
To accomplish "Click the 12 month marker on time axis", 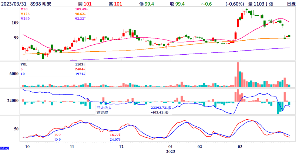I will point(121,147).
